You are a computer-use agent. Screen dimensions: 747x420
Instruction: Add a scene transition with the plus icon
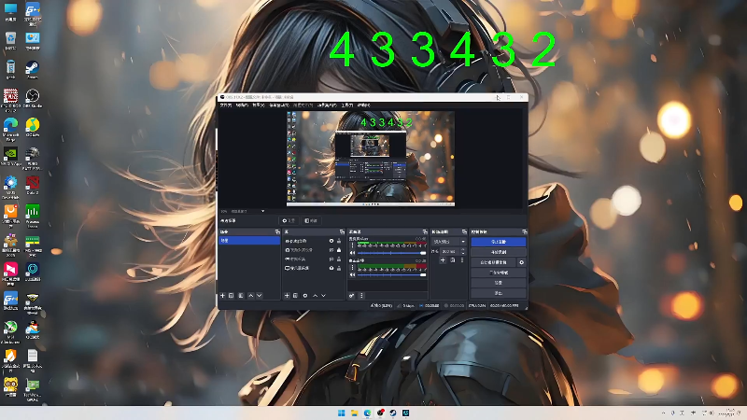click(443, 260)
